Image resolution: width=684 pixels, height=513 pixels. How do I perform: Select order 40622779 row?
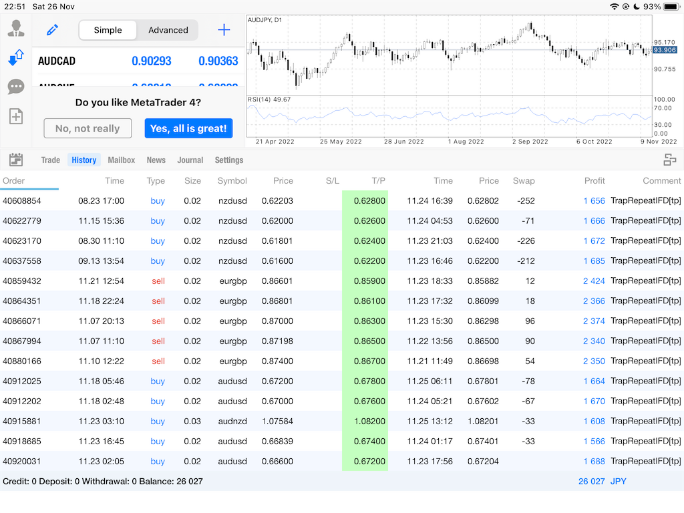(342, 220)
